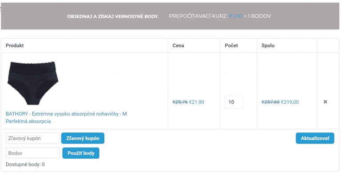
Task: Select the Spolu column header
Action: pos(268,45)
